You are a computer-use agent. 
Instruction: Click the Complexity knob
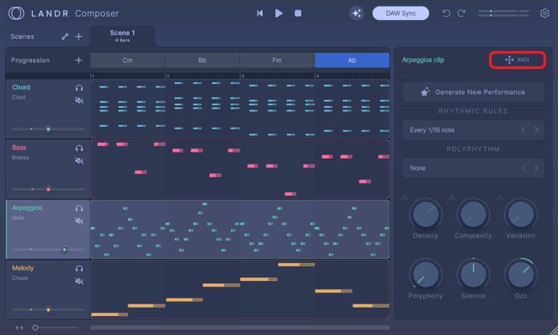[473, 215]
